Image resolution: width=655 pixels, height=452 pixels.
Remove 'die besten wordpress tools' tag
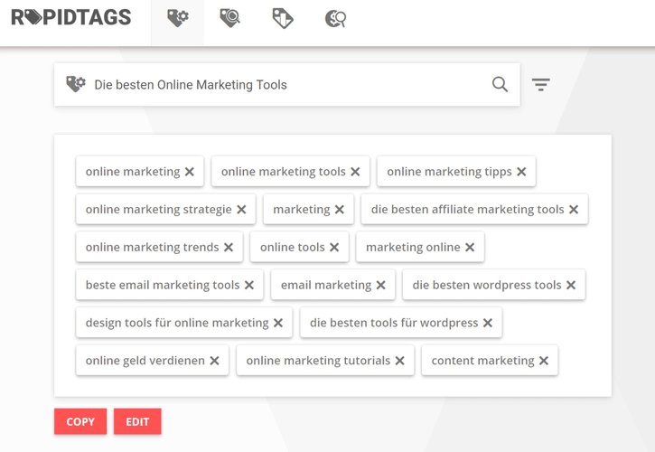coord(571,285)
